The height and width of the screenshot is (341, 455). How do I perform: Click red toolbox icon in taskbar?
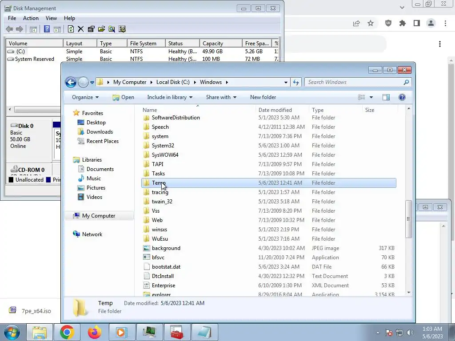tap(176, 332)
